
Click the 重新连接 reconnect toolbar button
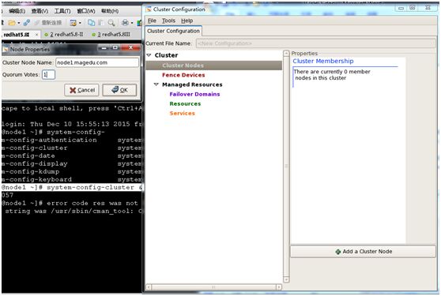point(48,23)
